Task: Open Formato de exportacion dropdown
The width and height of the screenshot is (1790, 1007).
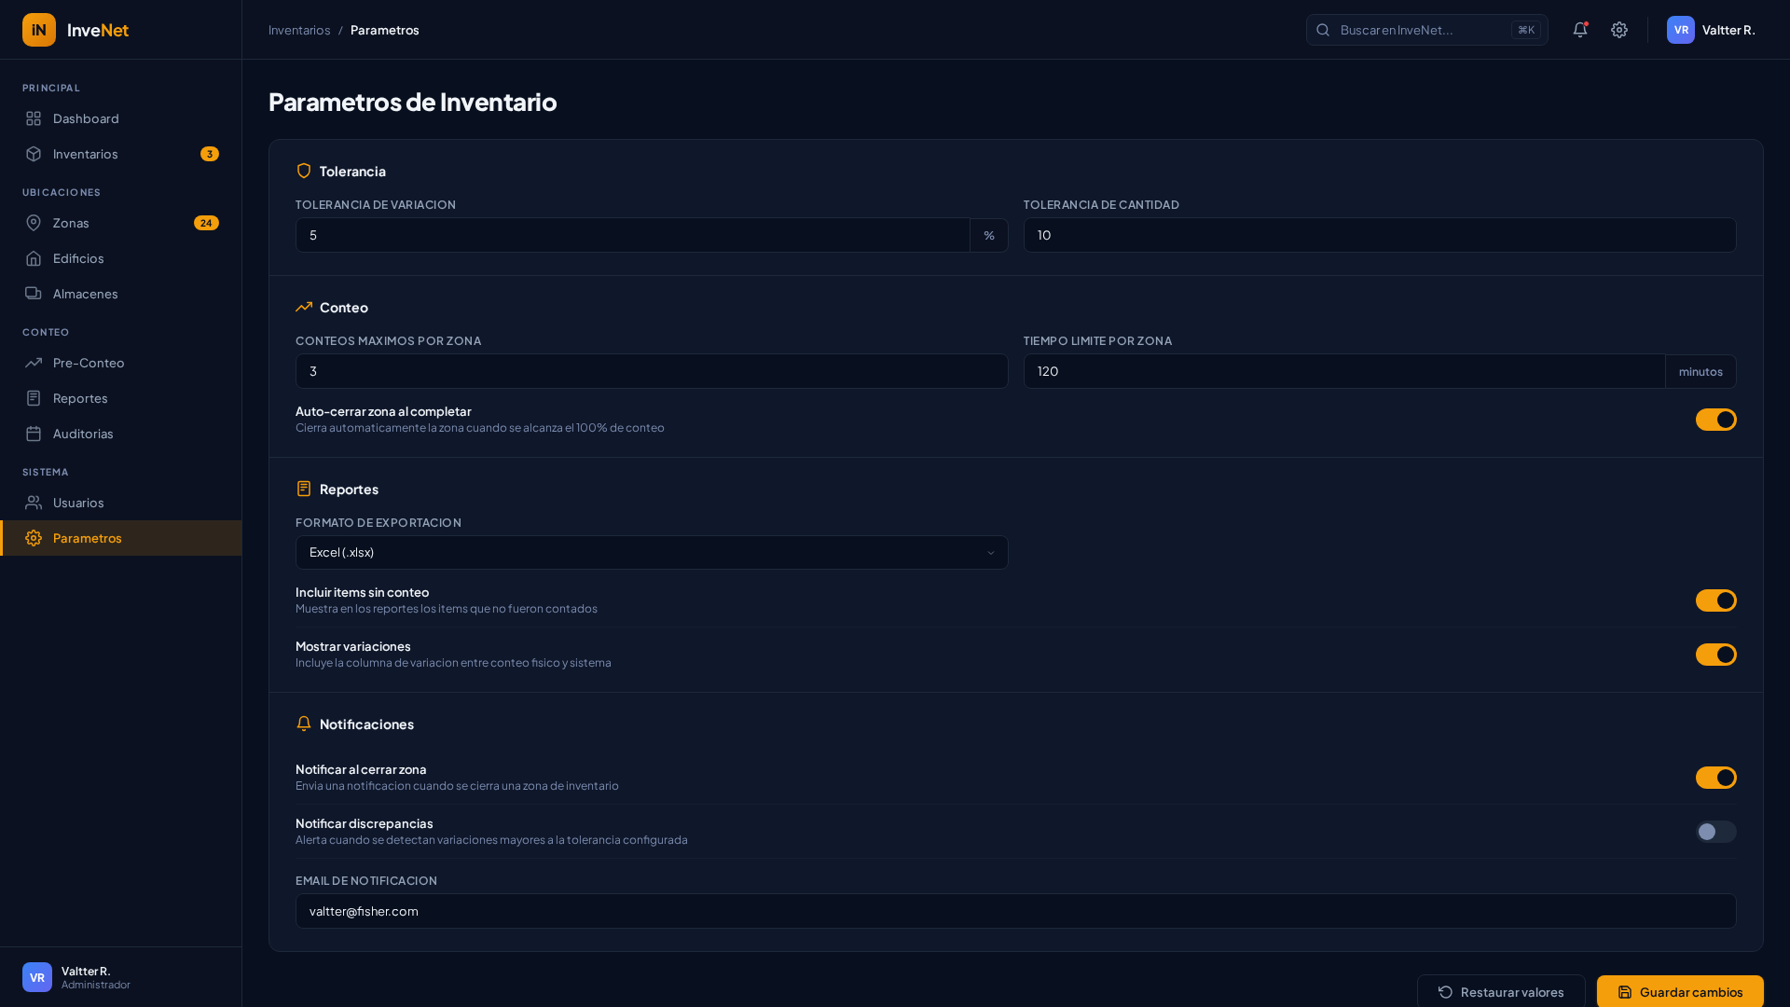Action: (x=651, y=553)
